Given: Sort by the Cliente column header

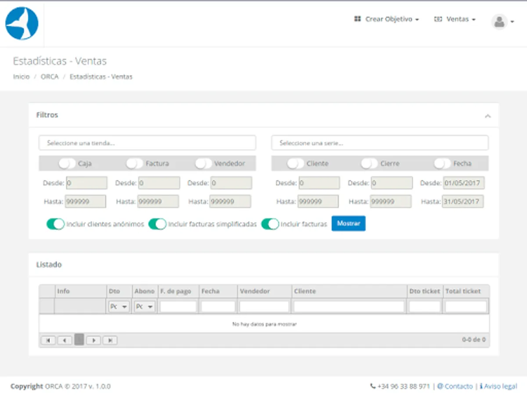Looking at the screenshot, I should coord(349,291).
